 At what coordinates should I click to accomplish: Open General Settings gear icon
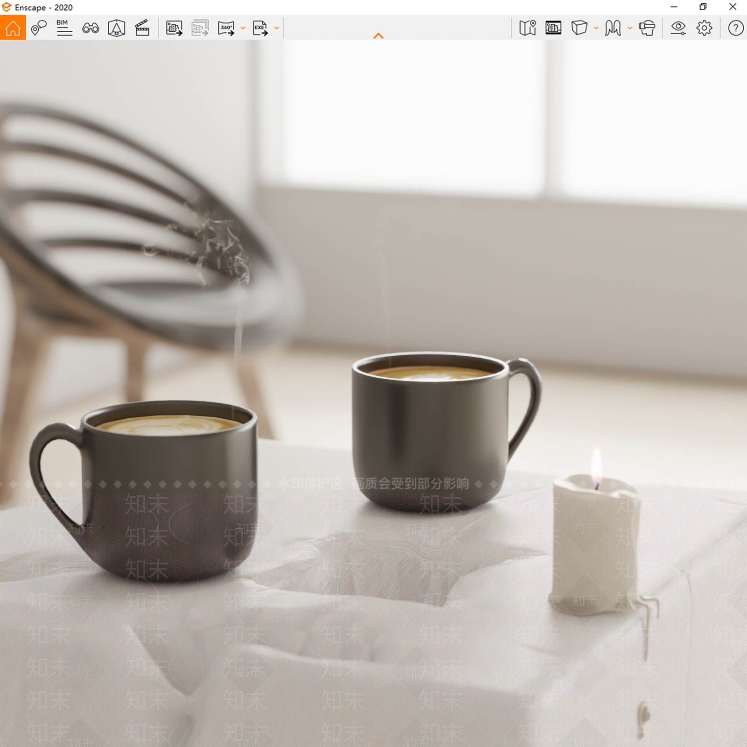pyautogui.click(x=704, y=28)
